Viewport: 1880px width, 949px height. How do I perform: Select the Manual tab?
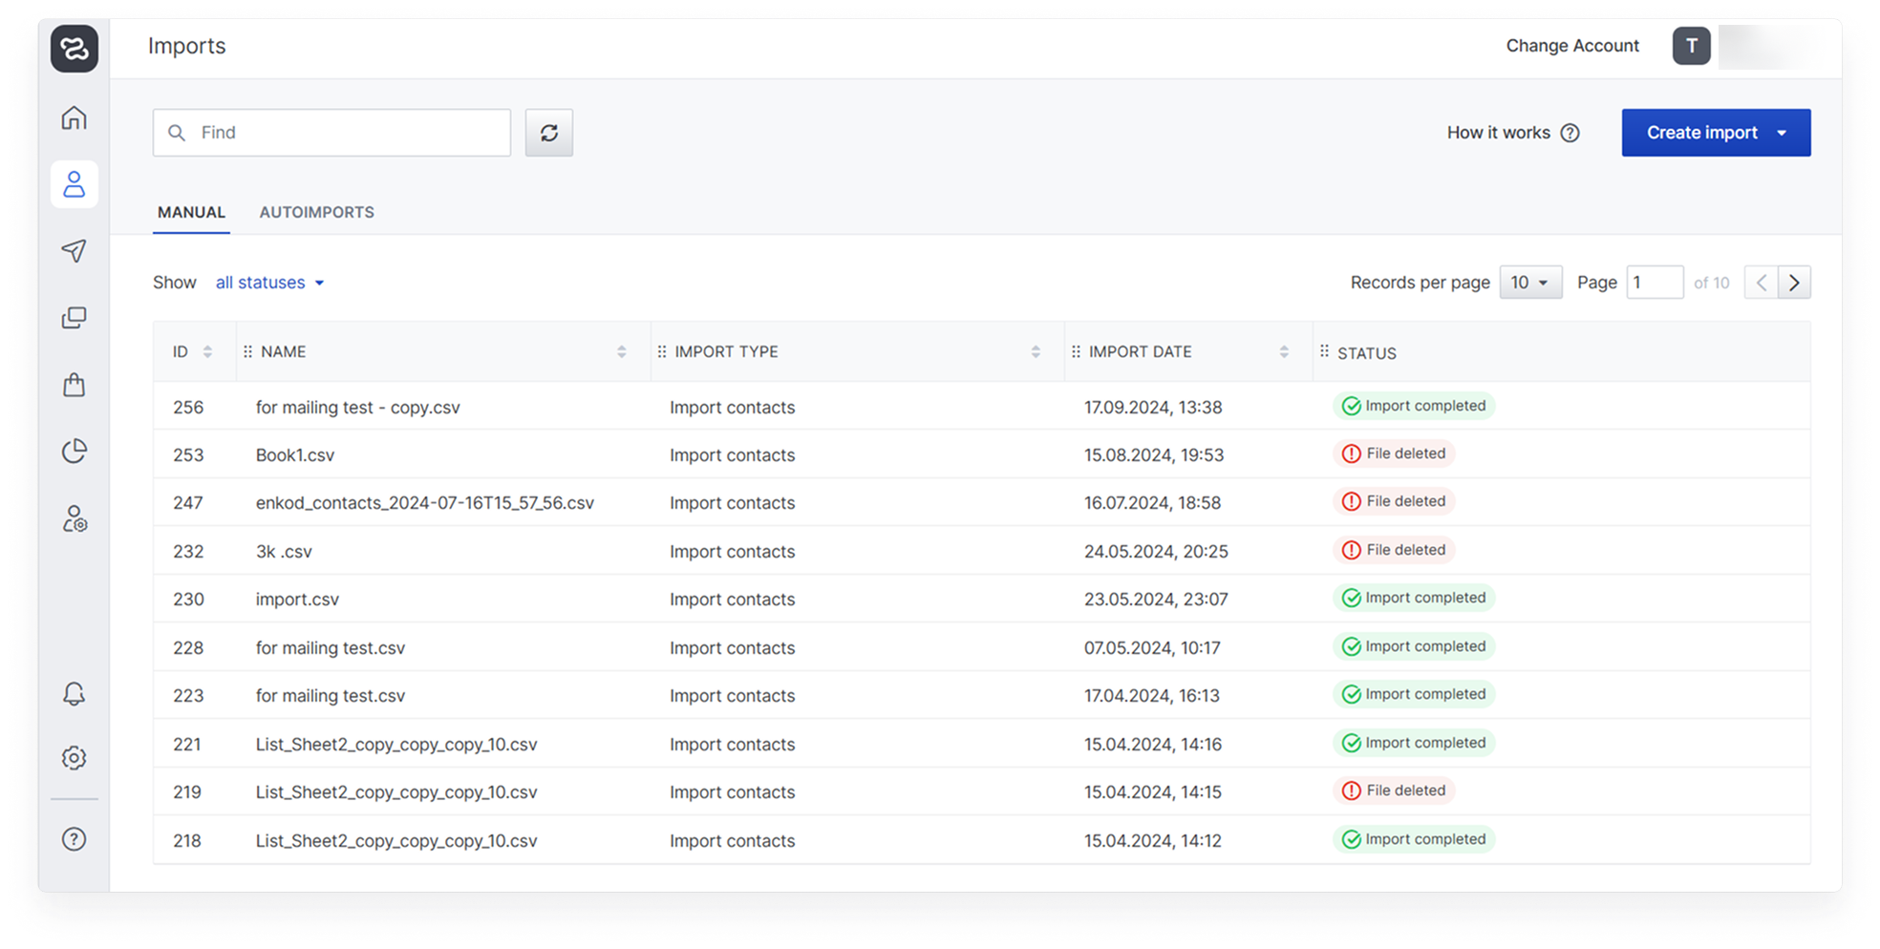coord(191,212)
